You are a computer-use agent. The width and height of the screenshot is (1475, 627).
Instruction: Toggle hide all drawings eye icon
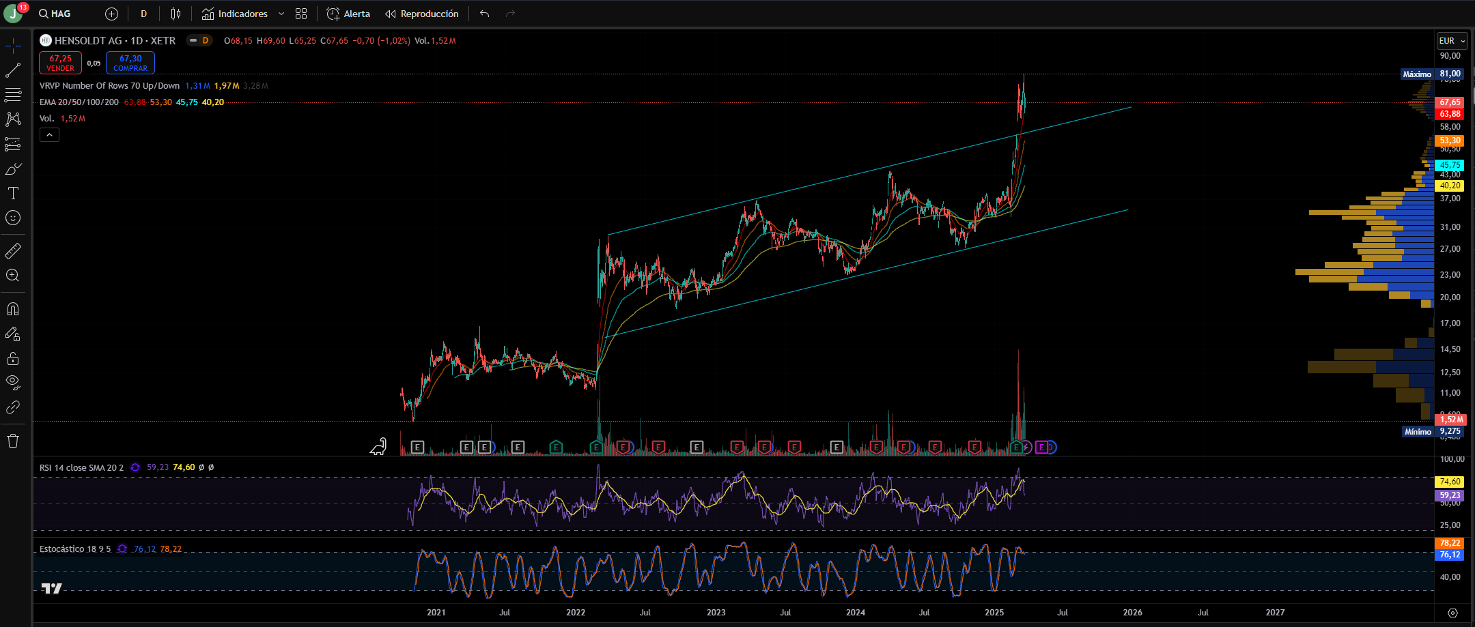coord(13,383)
